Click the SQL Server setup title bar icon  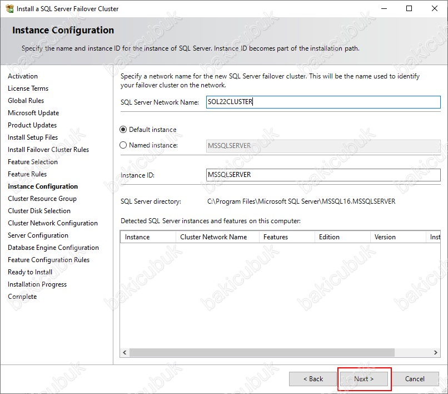[x=9, y=9]
